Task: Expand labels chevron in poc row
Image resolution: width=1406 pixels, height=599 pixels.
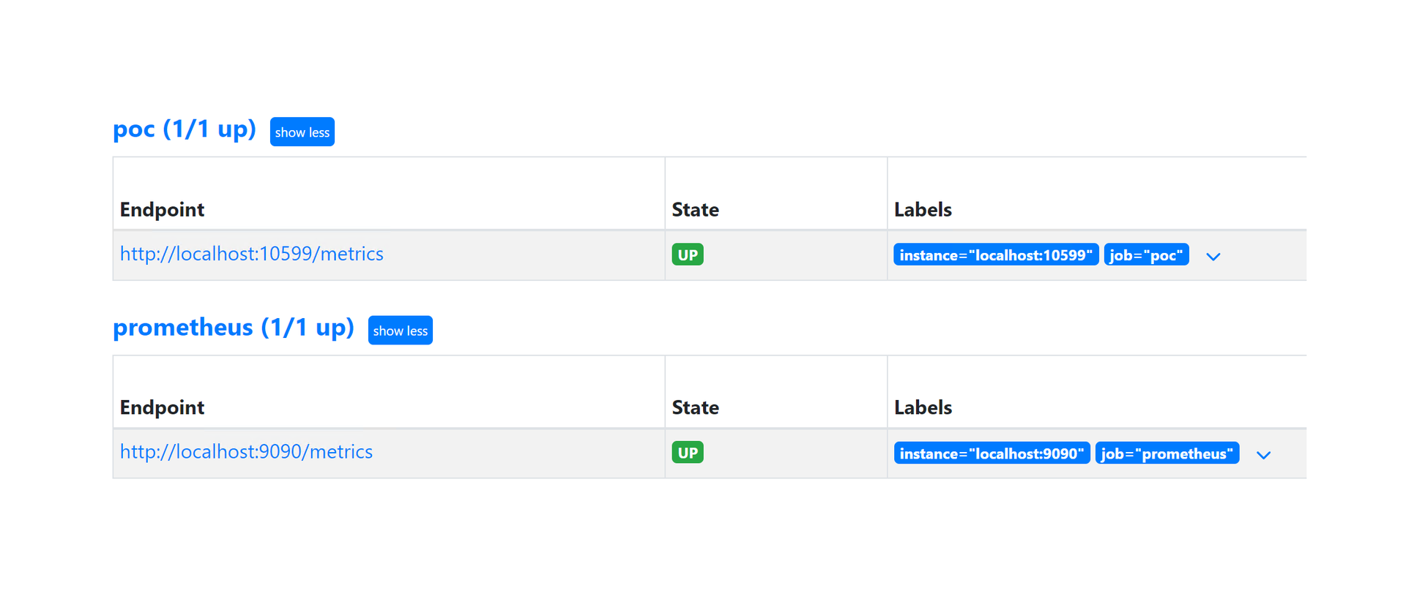Action: pyautogui.click(x=1213, y=257)
